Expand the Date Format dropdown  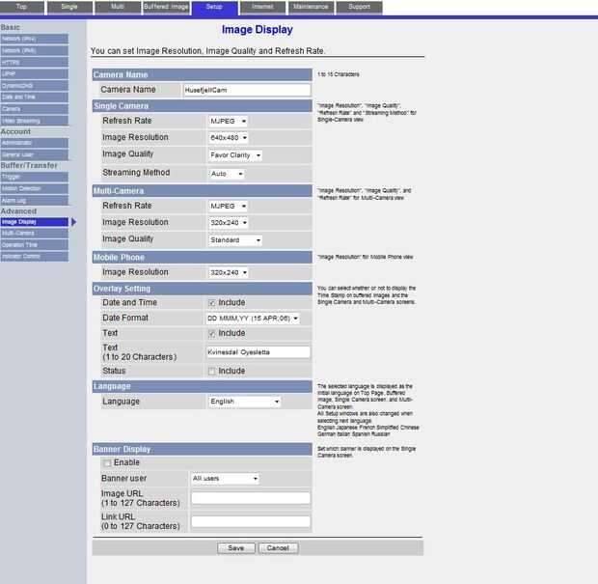(x=253, y=319)
